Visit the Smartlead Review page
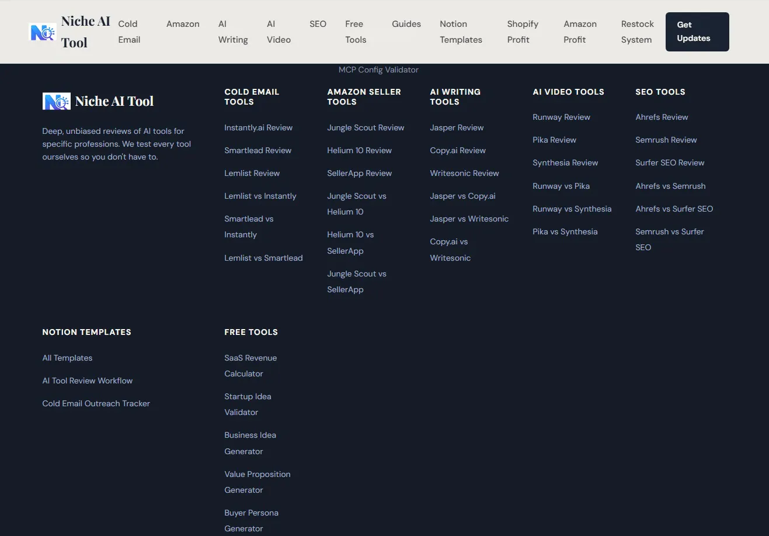769x536 pixels. (258, 150)
